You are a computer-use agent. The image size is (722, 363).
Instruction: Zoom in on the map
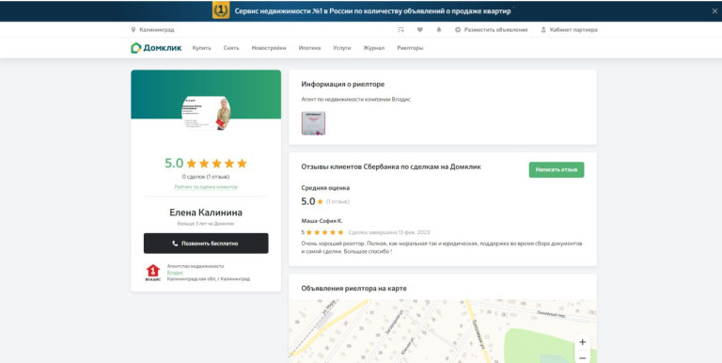[582, 342]
